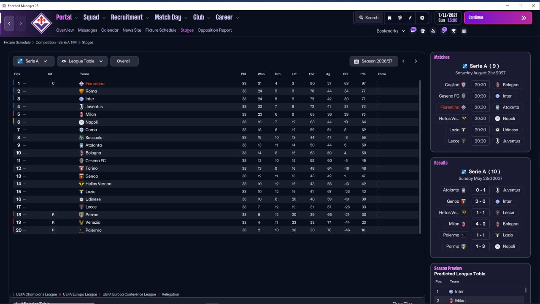Expand the Match Day menu chevron
The width and height of the screenshot is (540, 304).
click(186, 18)
